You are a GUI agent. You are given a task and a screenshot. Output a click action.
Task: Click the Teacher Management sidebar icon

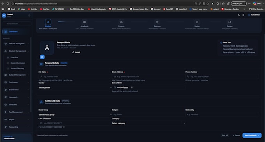pos(5,43)
